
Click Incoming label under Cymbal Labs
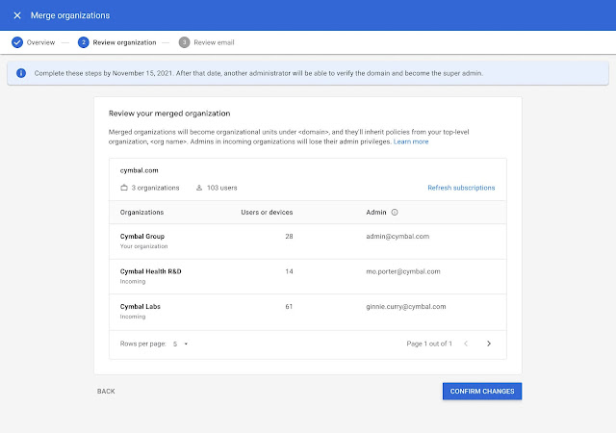click(x=133, y=317)
